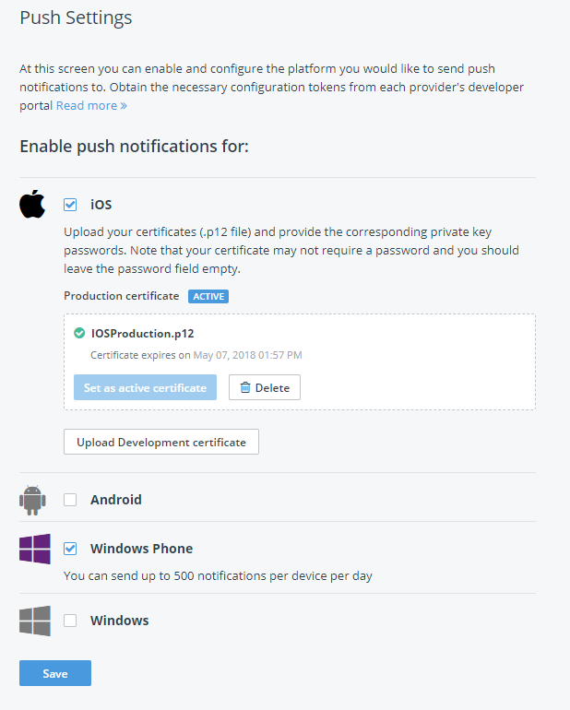Viewport: 570px width, 710px height.
Task: Click the Production certificate label
Action: coord(121,296)
